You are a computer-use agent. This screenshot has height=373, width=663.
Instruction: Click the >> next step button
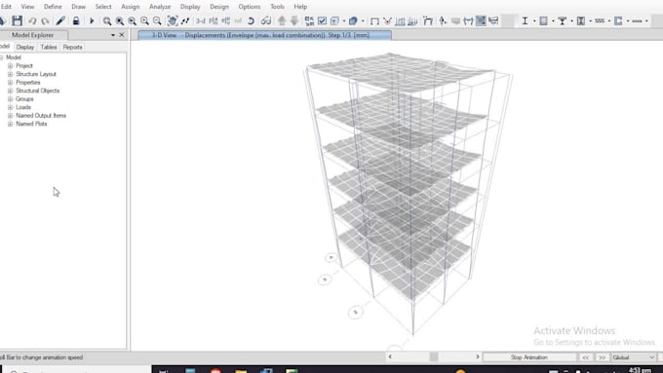pos(603,357)
